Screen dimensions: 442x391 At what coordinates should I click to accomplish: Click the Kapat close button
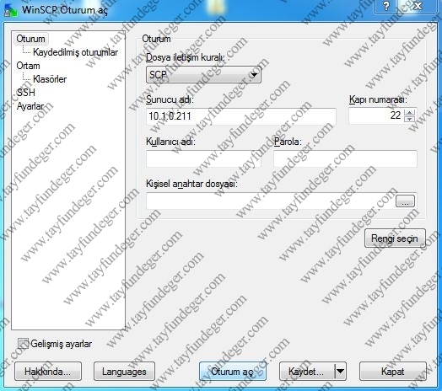coord(393,372)
